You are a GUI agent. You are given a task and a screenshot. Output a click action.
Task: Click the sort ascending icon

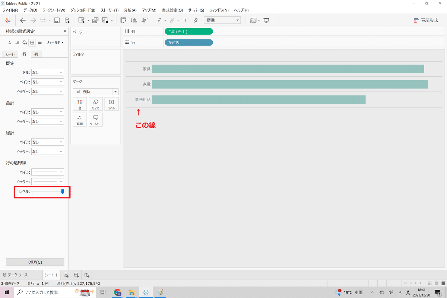pyautogui.click(x=134, y=20)
